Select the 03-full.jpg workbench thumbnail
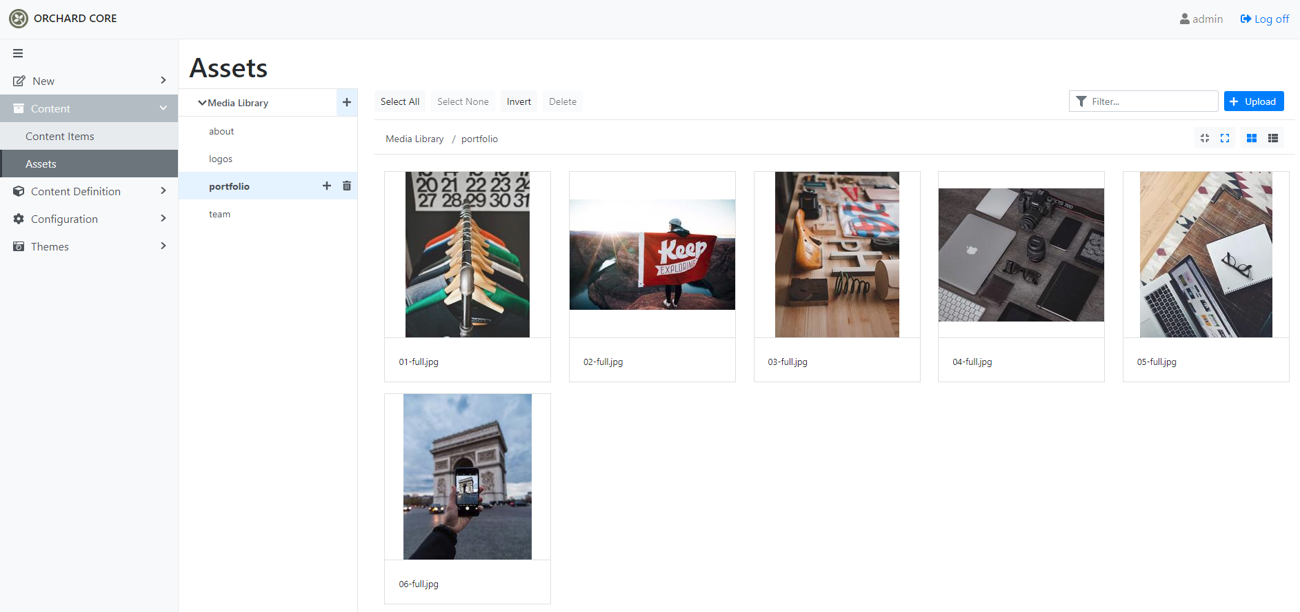 [837, 255]
